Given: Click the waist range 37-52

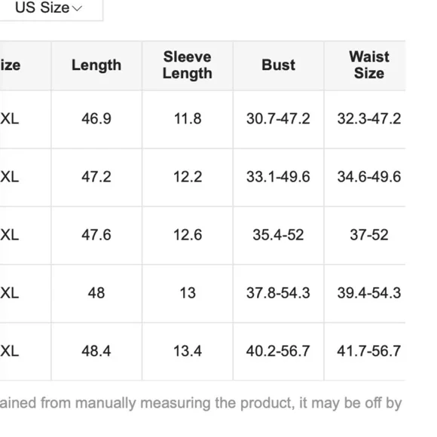Looking at the screenshot, I should [x=369, y=234].
